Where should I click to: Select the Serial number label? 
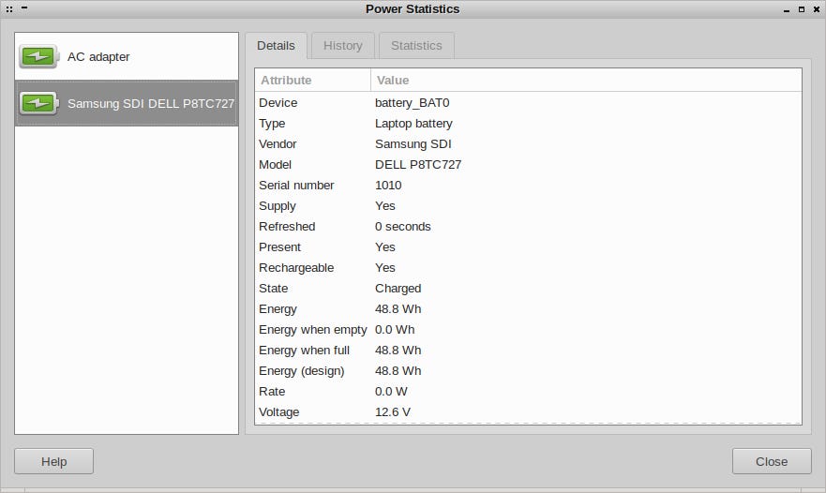296,185
